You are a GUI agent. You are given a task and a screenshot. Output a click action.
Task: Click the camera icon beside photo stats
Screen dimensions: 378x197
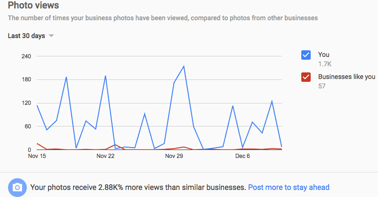(17, 187)
